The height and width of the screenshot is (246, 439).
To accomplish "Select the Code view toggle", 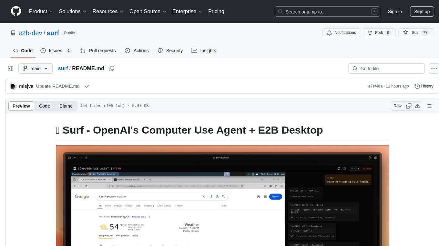I will [45, 106].
